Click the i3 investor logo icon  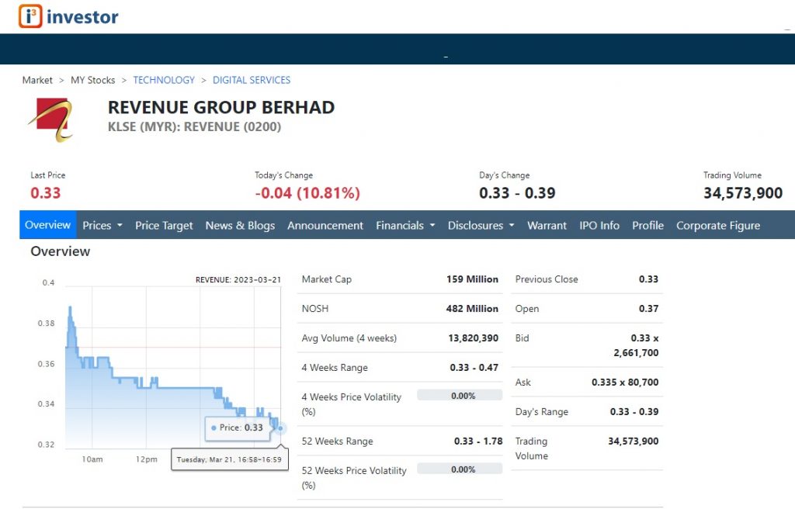30,16
